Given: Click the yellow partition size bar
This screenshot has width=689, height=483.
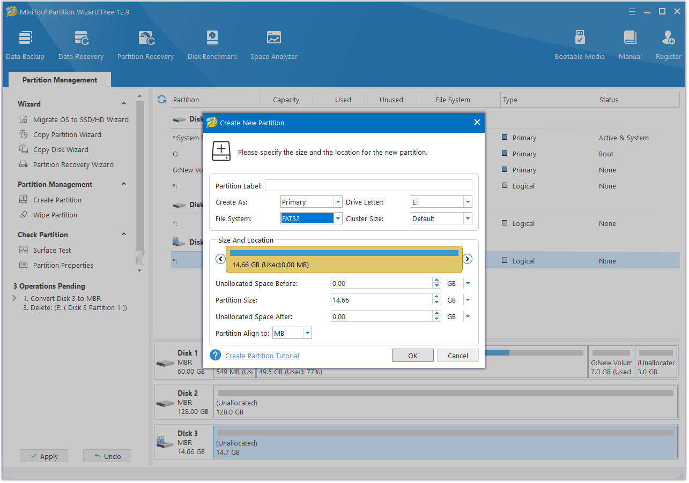Looking at the screenshot, I should 344,259.
